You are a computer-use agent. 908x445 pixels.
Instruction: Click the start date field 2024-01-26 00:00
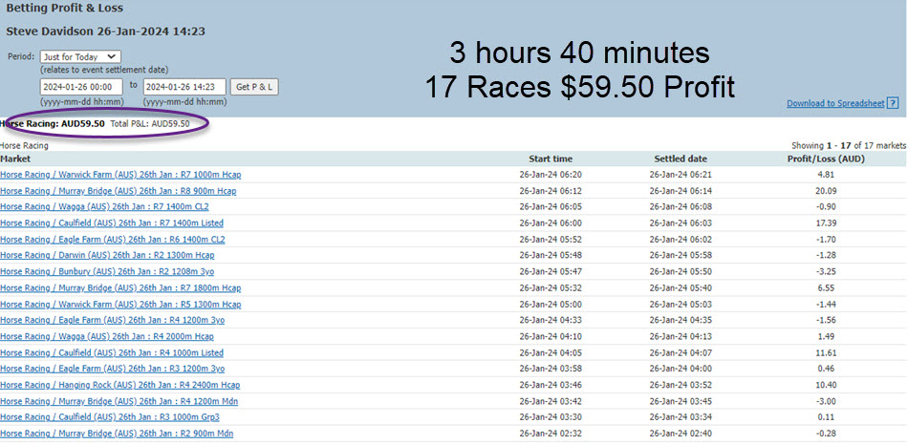tap(81, 87)
